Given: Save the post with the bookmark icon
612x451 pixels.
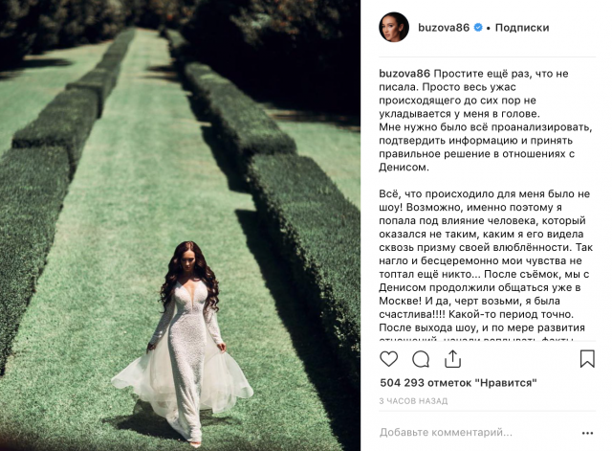Looking at the screenshot, I should 587,359.
